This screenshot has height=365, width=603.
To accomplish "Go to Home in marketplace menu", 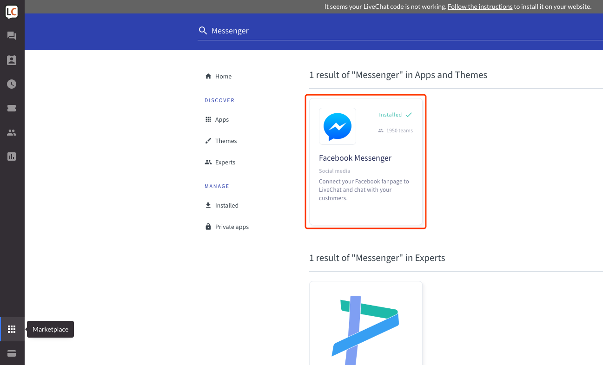I will [223, 76].
